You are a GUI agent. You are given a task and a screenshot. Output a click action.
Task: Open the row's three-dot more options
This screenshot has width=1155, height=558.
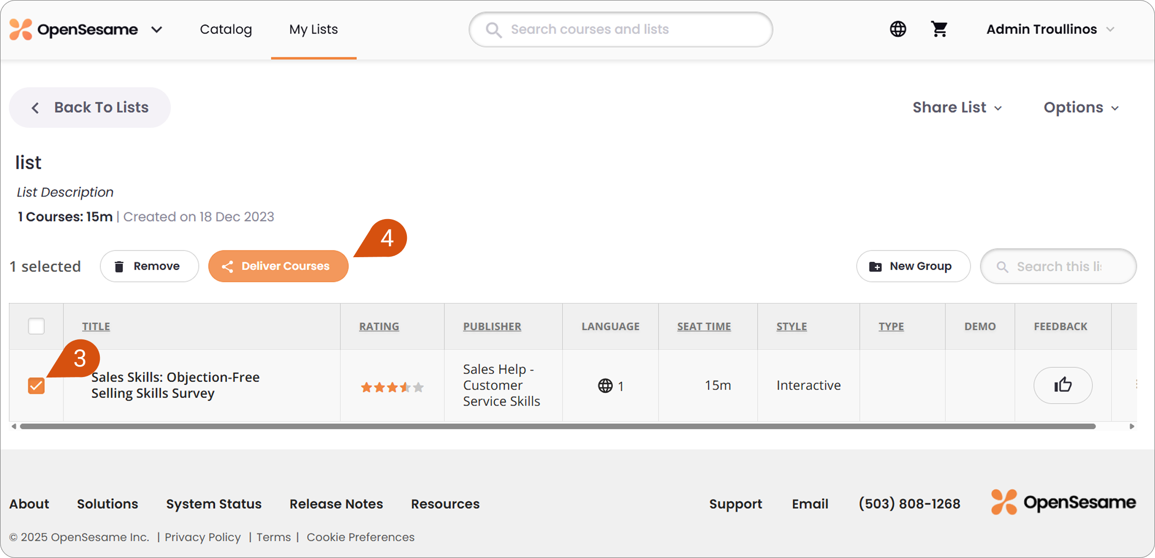[x=1136, y=385]
